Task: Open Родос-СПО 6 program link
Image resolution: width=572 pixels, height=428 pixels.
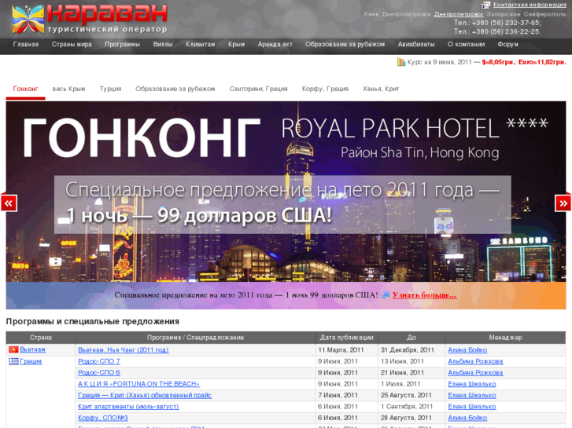Action: (99, 372)
